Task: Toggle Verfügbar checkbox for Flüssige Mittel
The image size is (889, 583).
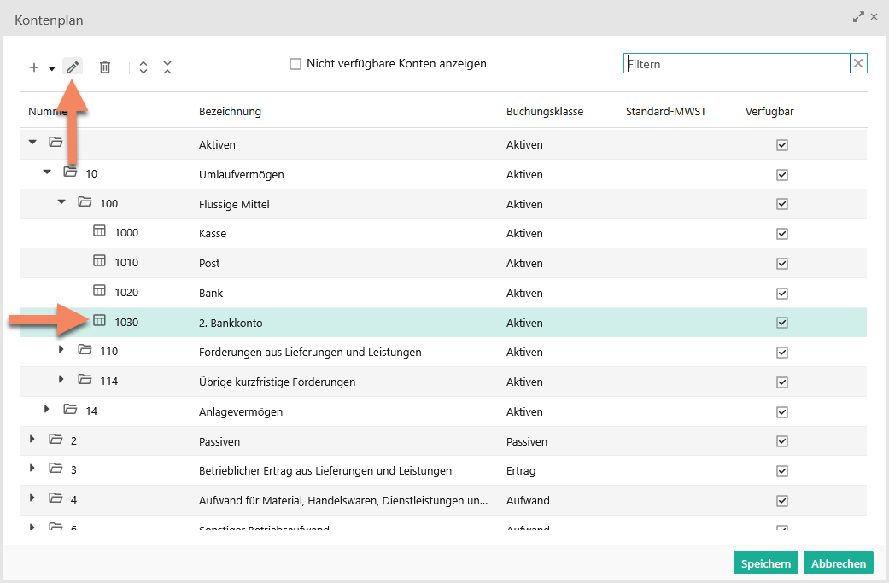Action: [782, 204]
